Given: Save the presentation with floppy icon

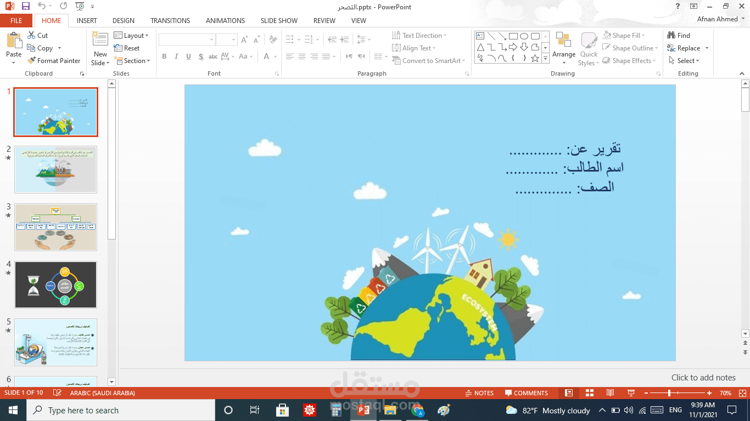Looking at the screenshot, I should [x=25, y=7].
